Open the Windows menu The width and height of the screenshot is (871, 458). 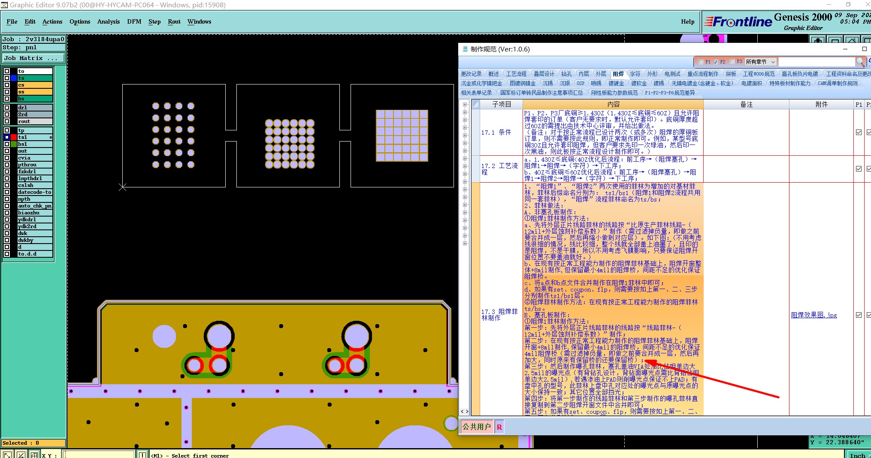pos(200,21)
